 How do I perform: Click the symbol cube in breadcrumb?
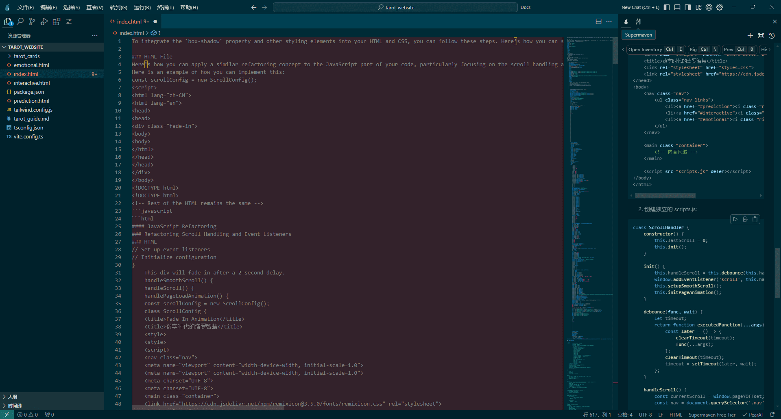tap(154, 33)
